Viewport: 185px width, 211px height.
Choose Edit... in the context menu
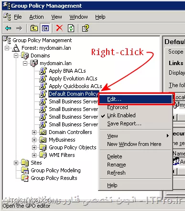pyautogui.click(x=135, y=99)
